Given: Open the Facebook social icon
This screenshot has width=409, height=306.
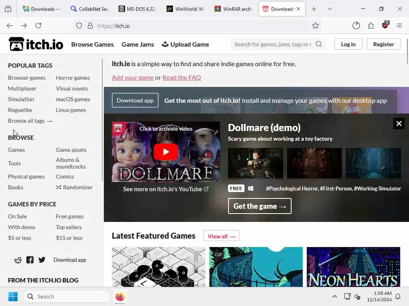Looking at the screenshot, I should pyautogui.click(x=30, y=260).
